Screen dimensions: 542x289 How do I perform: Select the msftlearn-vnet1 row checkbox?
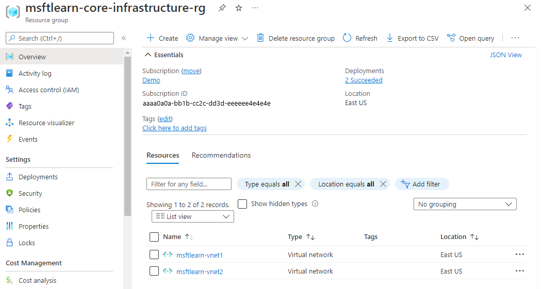(x=154, y=255)
